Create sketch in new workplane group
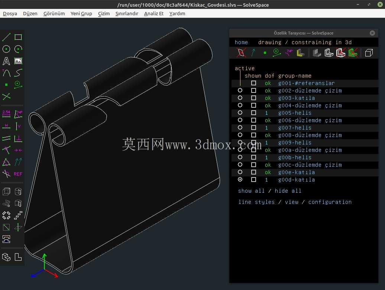This screenshot has height=290, width=385. [6, 227]
